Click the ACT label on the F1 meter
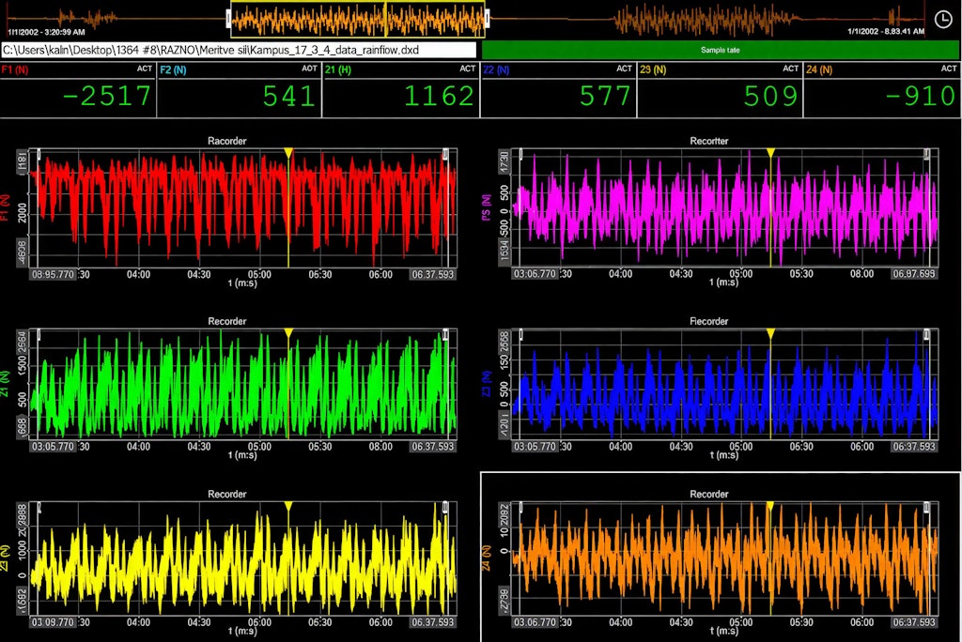The image size is (962, 642). click(145, 69)
